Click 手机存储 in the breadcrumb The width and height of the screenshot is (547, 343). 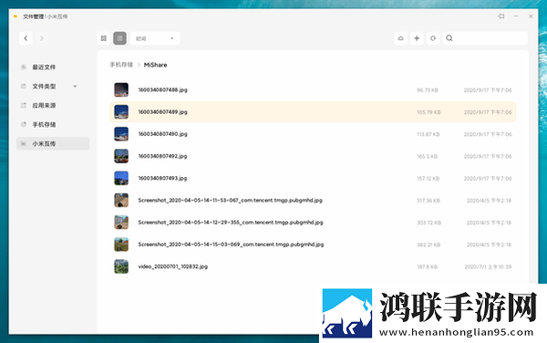tap(121, 65)
